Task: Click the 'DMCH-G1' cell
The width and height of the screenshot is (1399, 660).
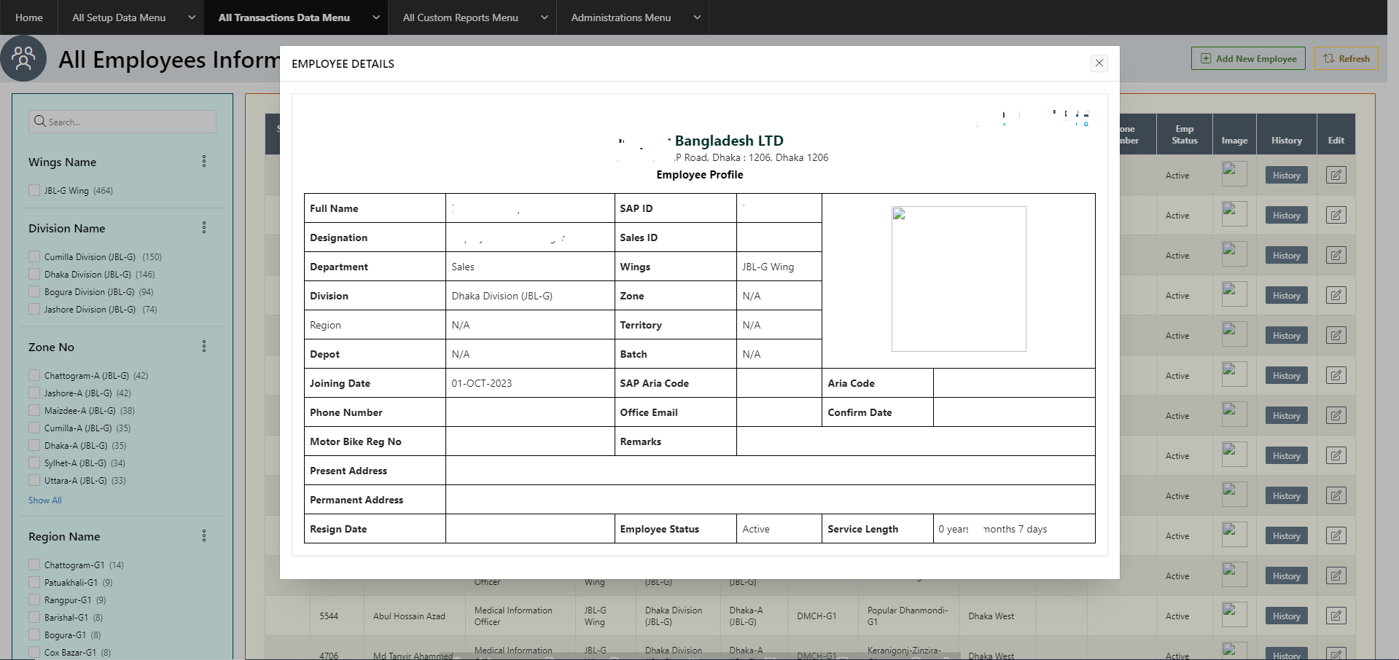Action: tap(817, 616)
